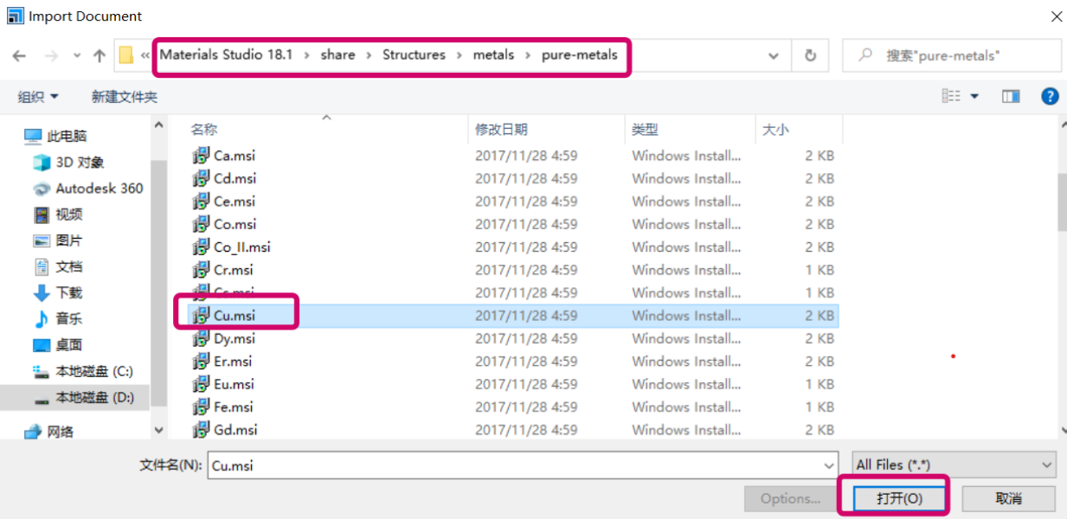Click inside the search pure-metals box
1067x519 pixels.
951,54
